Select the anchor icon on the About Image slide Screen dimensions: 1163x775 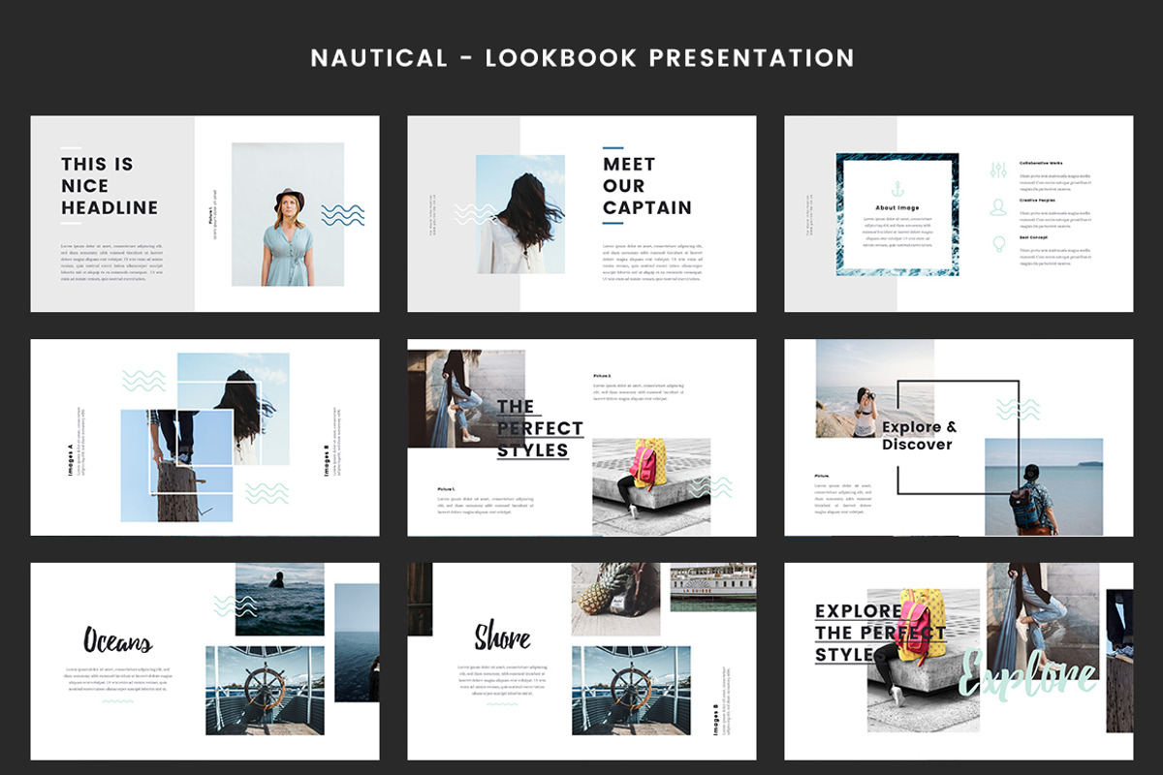pos(897,187)
